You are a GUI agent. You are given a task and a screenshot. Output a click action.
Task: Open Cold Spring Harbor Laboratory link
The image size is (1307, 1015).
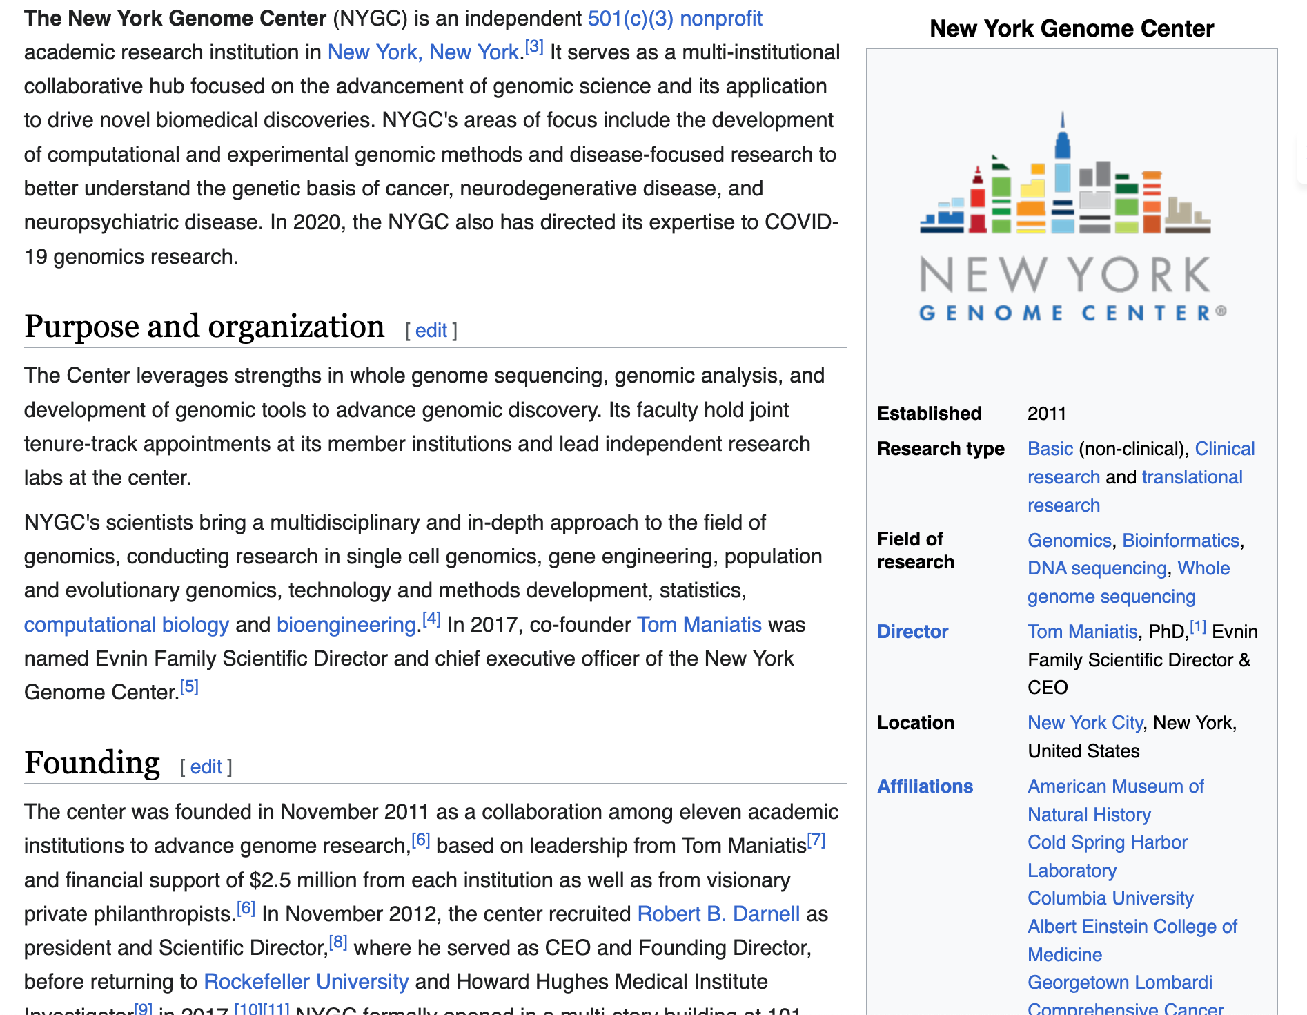1107,856
